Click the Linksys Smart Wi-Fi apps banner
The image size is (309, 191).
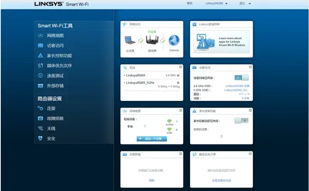pyautogui.click(x=221, y=42)
